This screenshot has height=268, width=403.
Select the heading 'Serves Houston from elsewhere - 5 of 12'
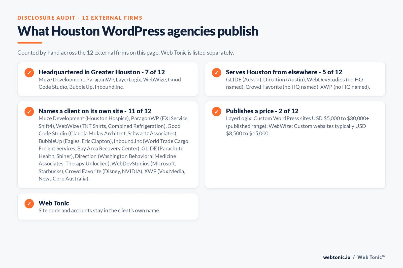284,72
